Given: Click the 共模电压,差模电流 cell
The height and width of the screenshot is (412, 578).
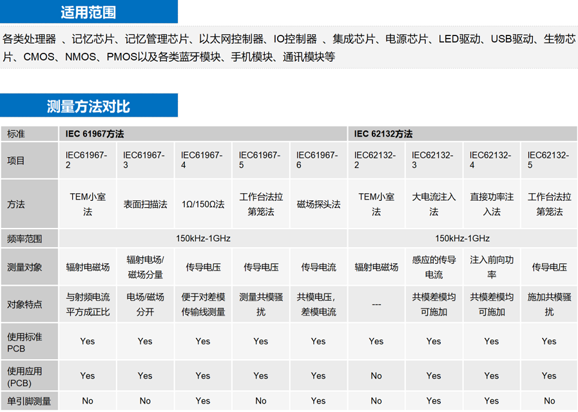Looking at the screenshot, I should tap(318, 304).
